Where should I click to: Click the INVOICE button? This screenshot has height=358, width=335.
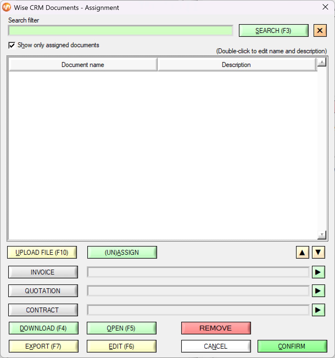[x=43, y=272]
